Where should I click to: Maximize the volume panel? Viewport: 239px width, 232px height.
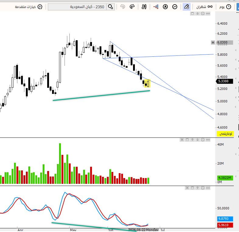(187, 140)
